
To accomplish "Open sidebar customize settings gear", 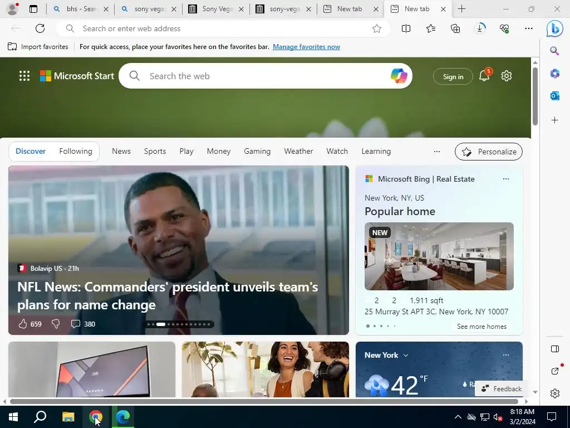I will [x=555, y=393].
